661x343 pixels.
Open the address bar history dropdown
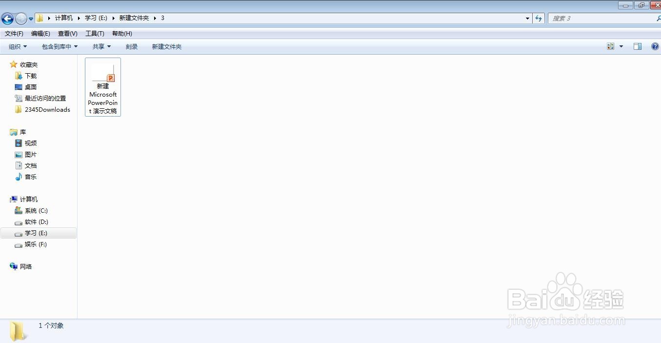click(527, 19)
